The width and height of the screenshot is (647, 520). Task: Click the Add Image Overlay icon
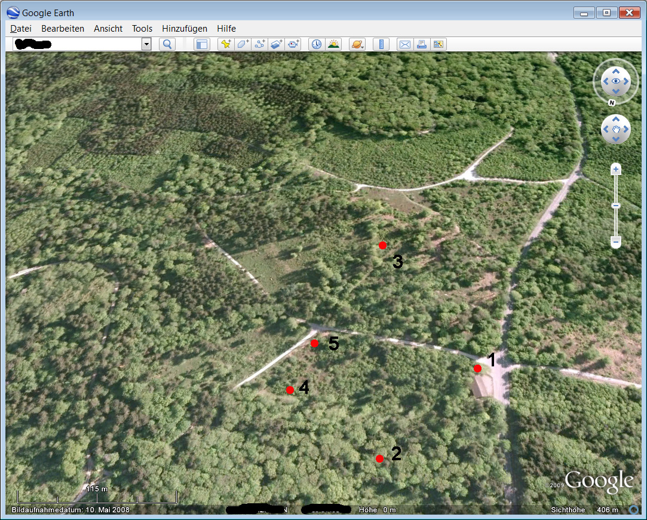pyautogui.click(x=276, y=44)
